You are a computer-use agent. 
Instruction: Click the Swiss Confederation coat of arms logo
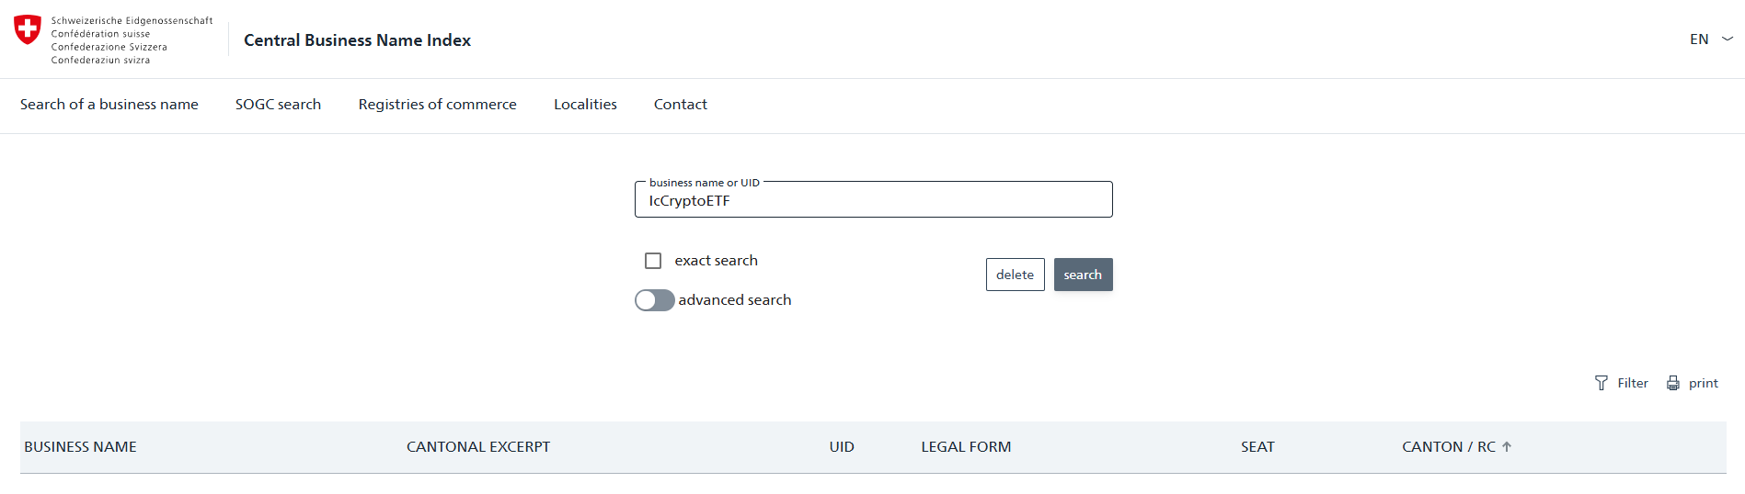click(28, 29)
